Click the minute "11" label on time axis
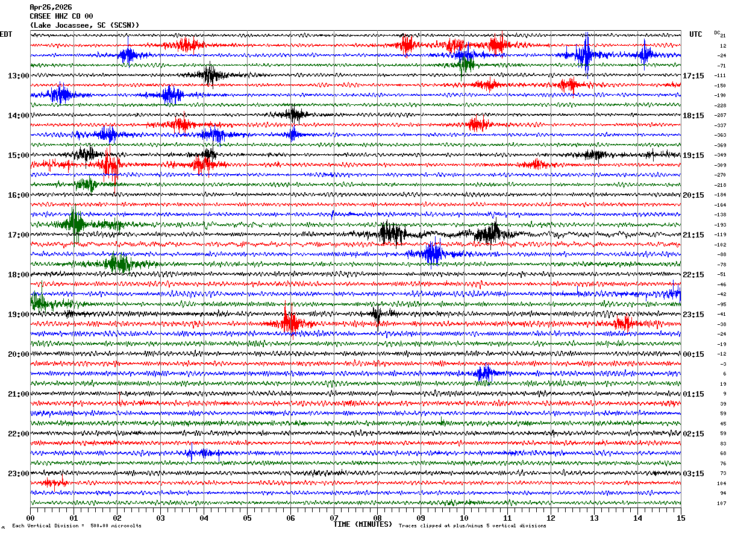This screenshot has width=729, height=534. point(507,518)
